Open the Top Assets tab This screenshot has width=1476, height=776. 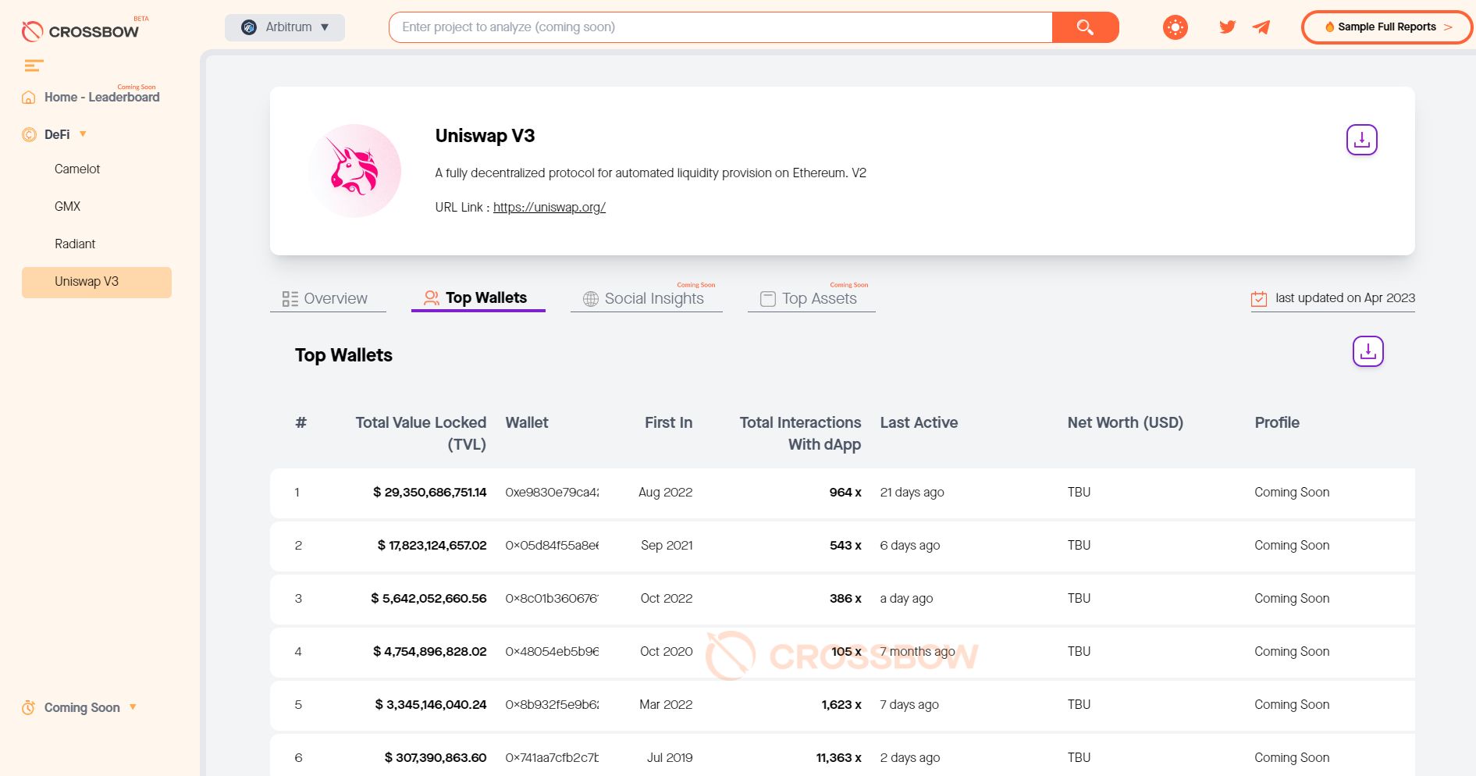coord(811,298)
